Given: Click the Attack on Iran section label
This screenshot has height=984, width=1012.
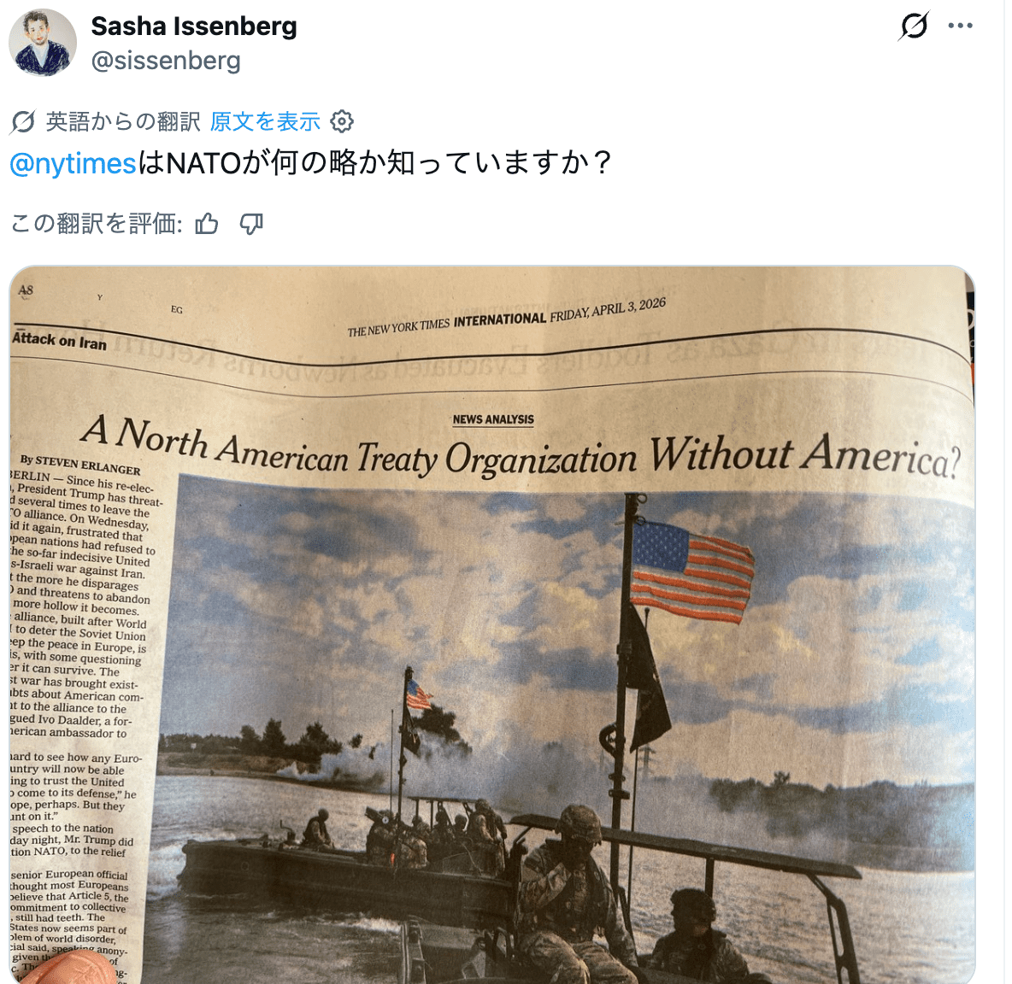Looking at the screenshot, I should pyautogui.click(x=59, y=341).
